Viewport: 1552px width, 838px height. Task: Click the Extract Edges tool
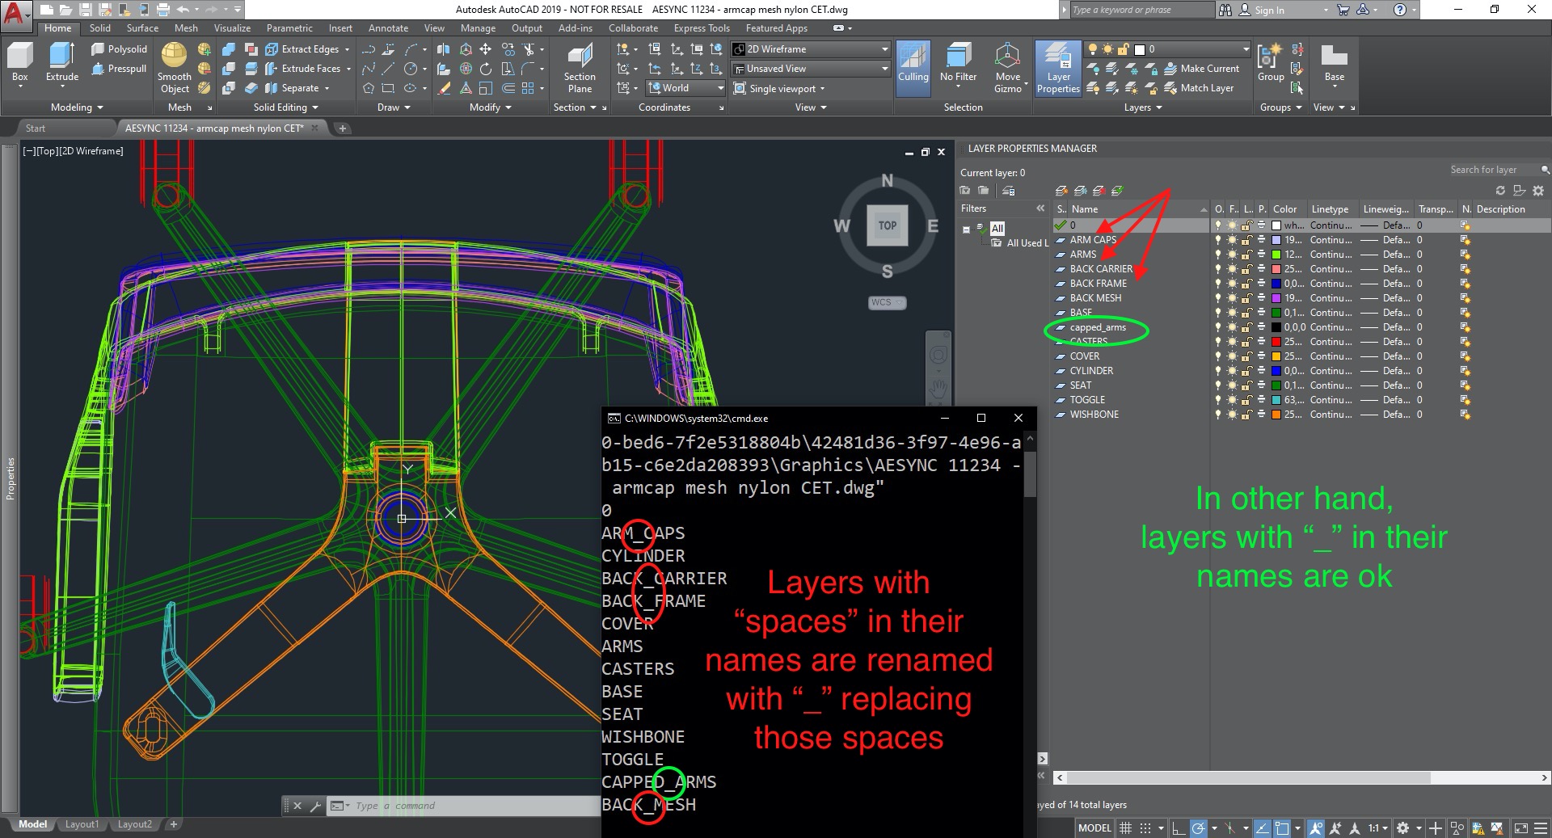point(303,49)
